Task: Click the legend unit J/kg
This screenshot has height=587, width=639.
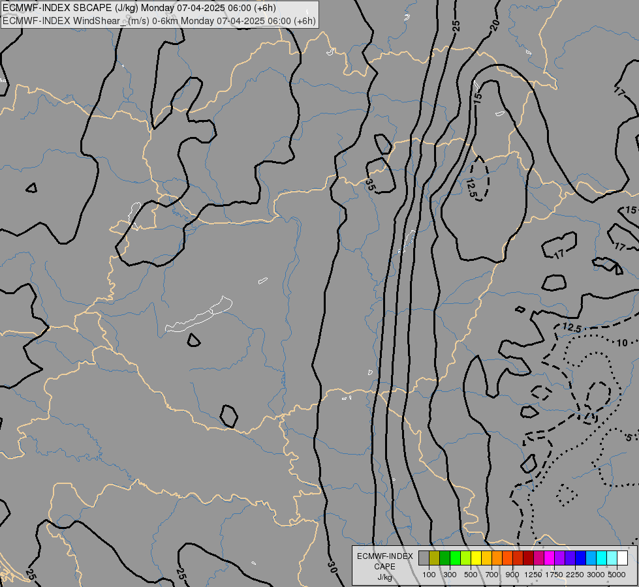Action: 384,577
